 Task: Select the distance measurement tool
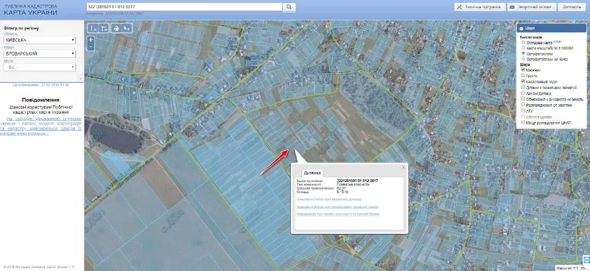[94, 28]
